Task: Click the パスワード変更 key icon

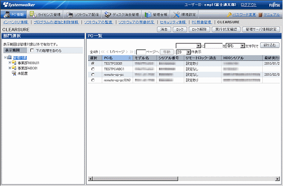Action: [x=229, y=15]
